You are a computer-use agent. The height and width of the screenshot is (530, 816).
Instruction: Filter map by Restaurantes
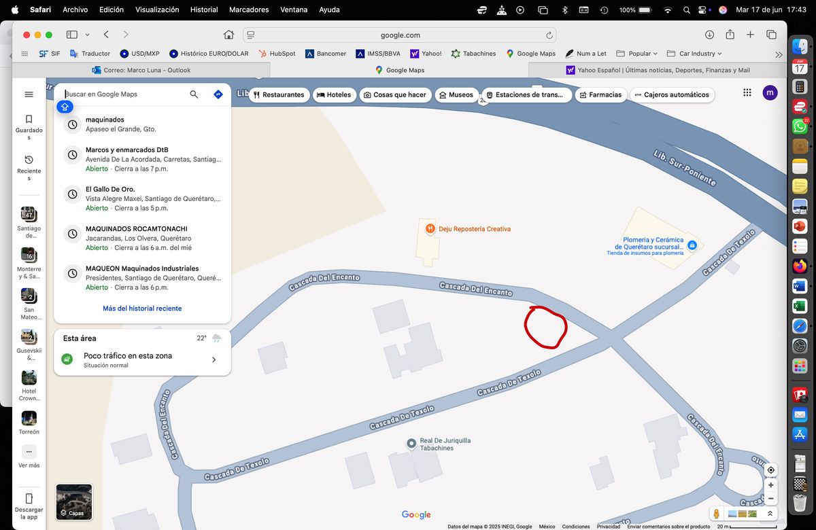tap(279, 95)
